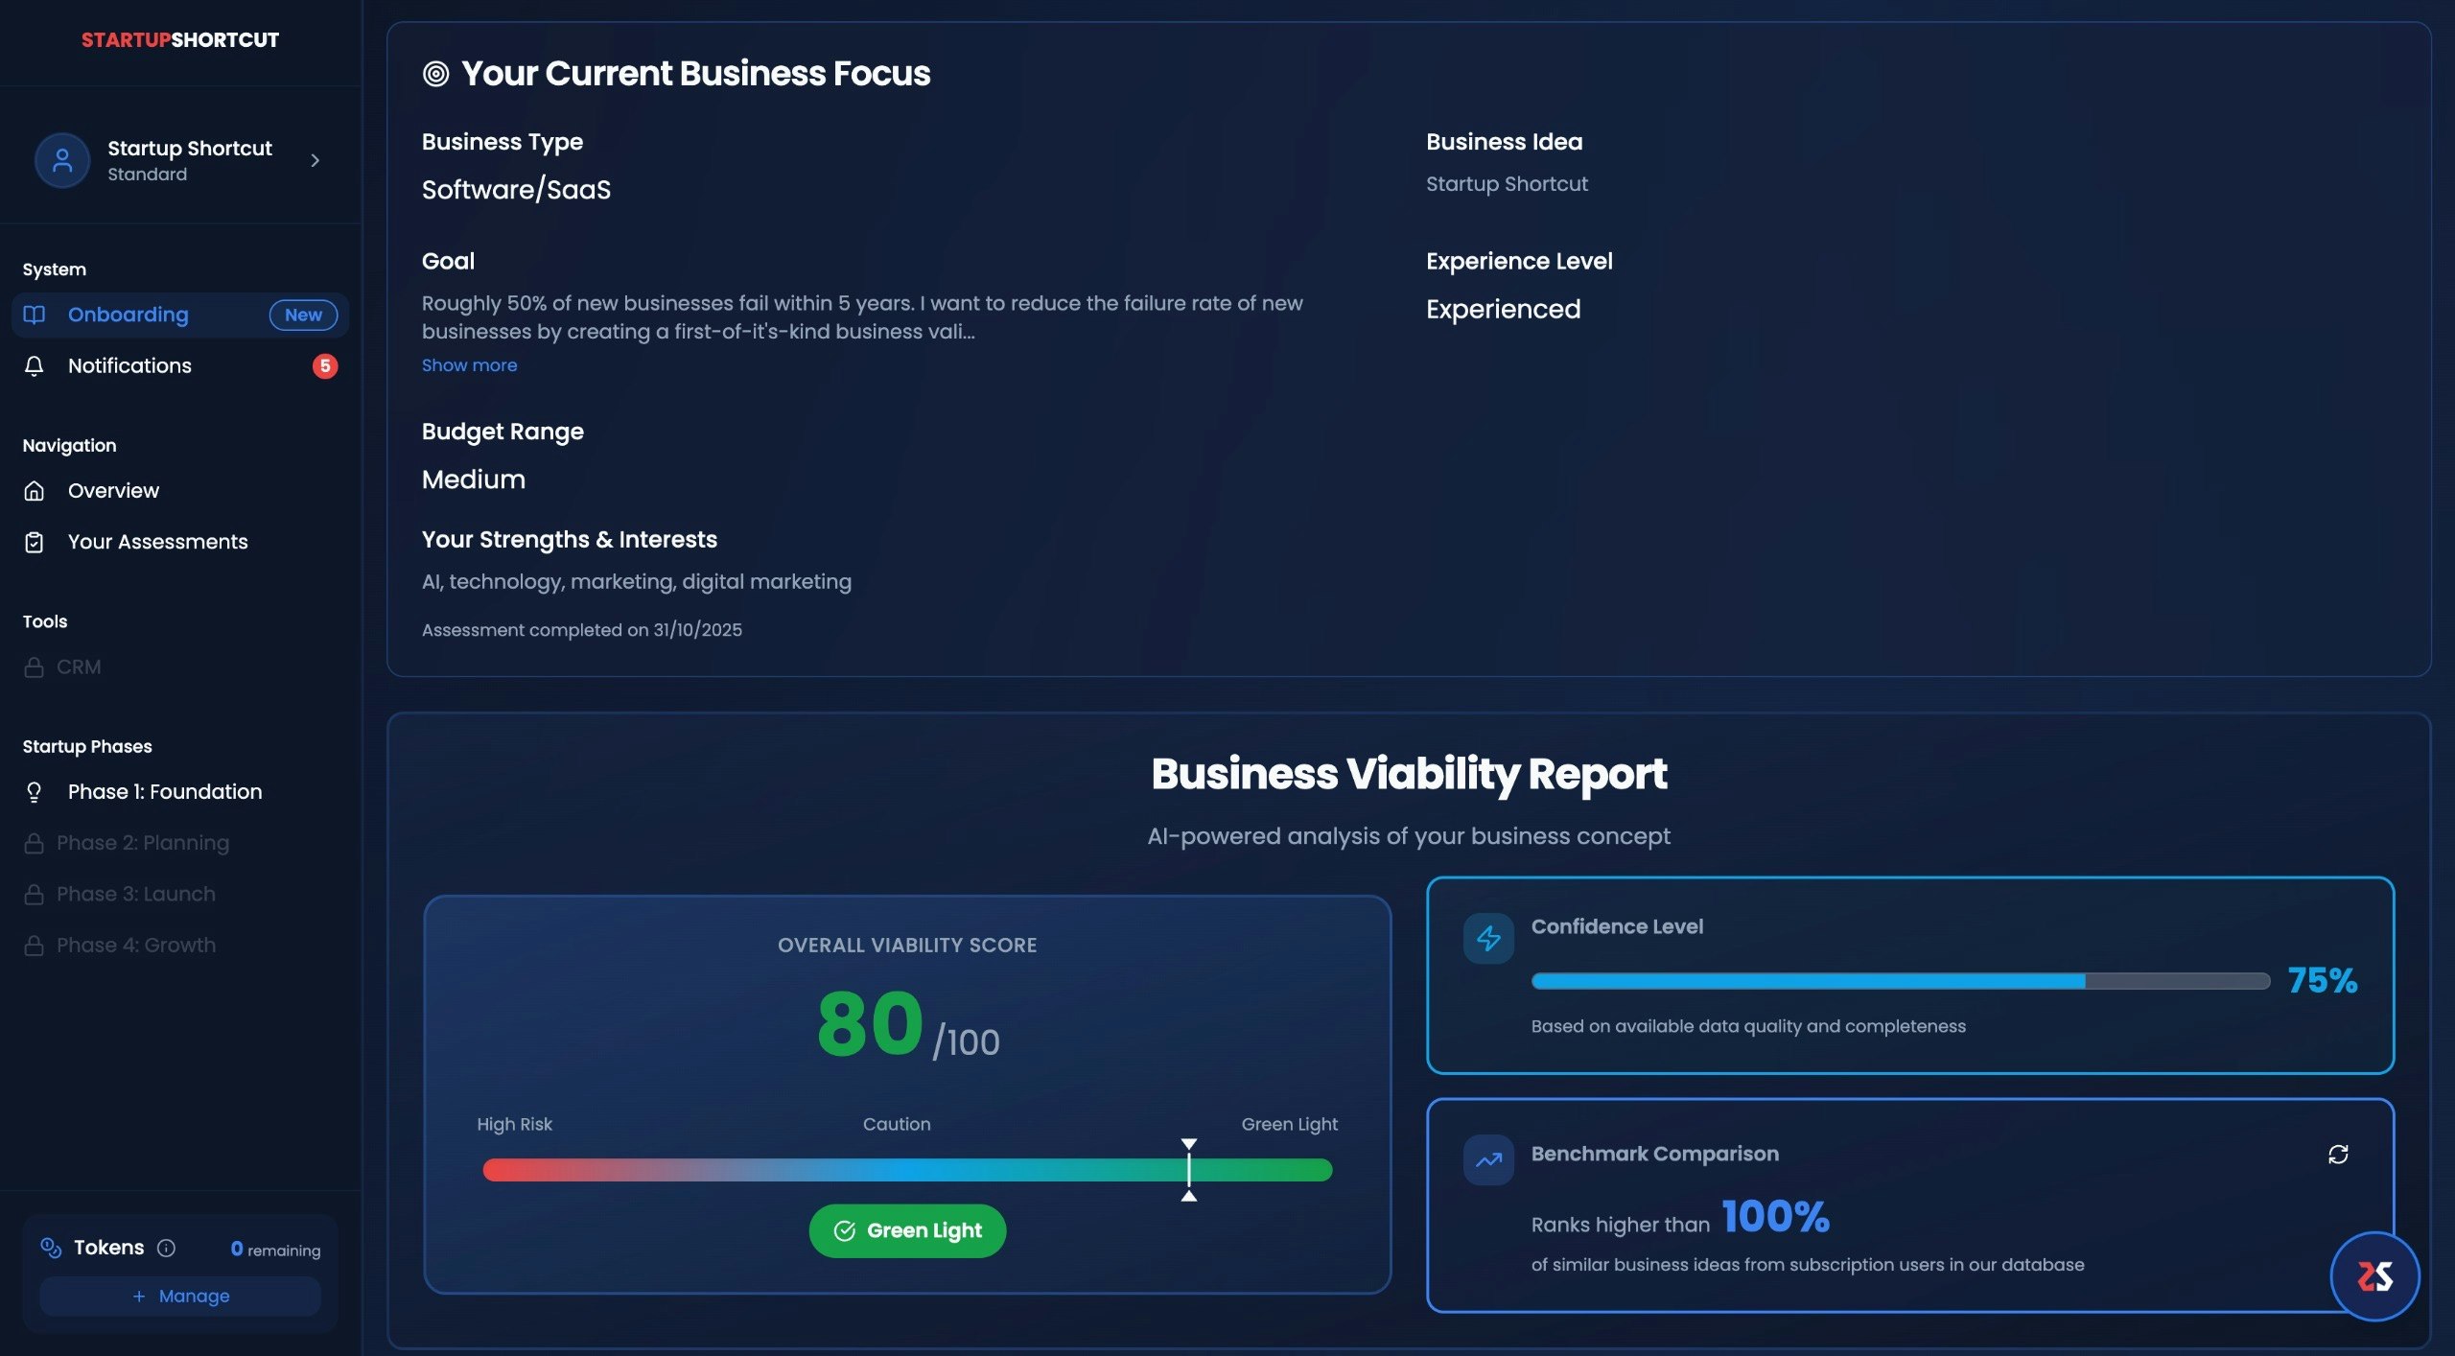The width and height of the screenshot is (2455, 1356).
Task: Click the Tokens coins icon
Action: tap(51, 1247)
